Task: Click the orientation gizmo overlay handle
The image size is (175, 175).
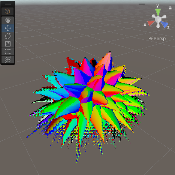Action: [x=142, y=4]
